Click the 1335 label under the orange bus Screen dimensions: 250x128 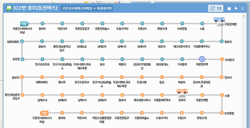click(x=182, y=96)
